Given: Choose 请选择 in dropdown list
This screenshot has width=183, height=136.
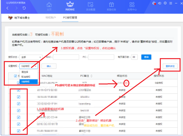Looking at the screenshot, I should [x=29, y=72].
